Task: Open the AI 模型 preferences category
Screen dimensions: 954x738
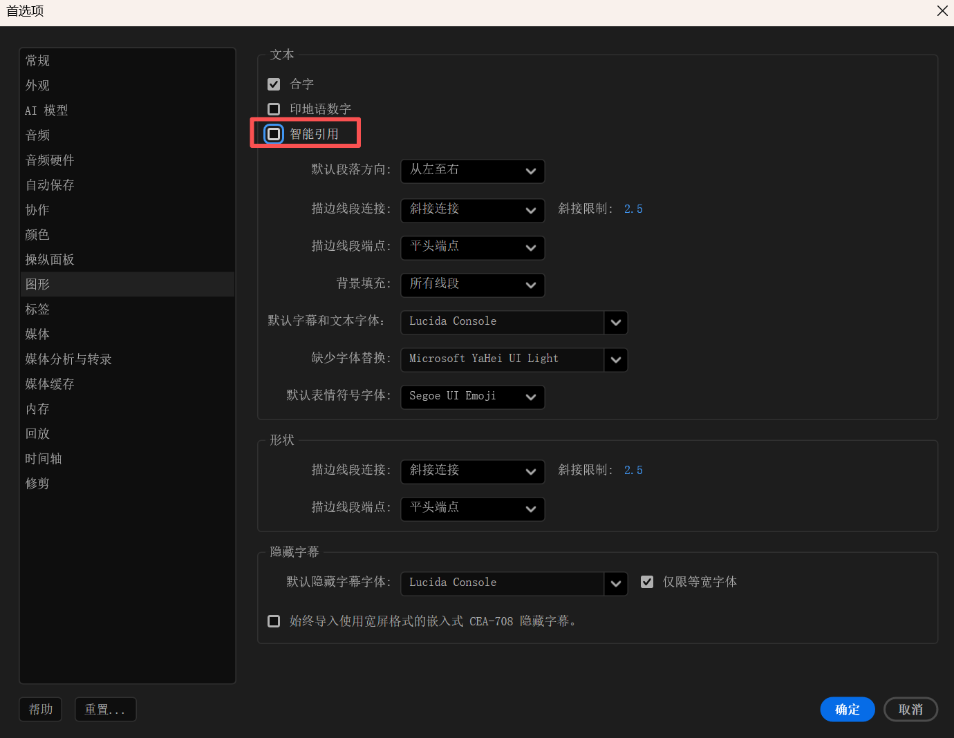Action: (x=46, y=111)
